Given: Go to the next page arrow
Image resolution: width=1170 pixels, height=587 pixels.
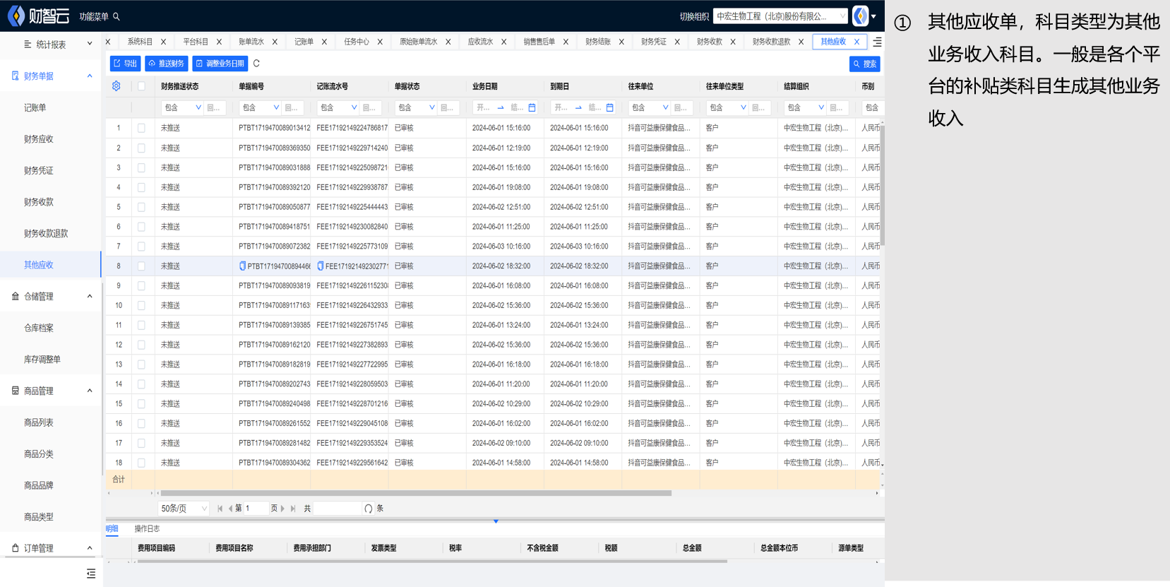Looking at the screenshot, I should pyautogui.click(x=283, y=509).
